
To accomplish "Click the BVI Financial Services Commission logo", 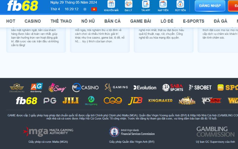I will tap(132, 132).
